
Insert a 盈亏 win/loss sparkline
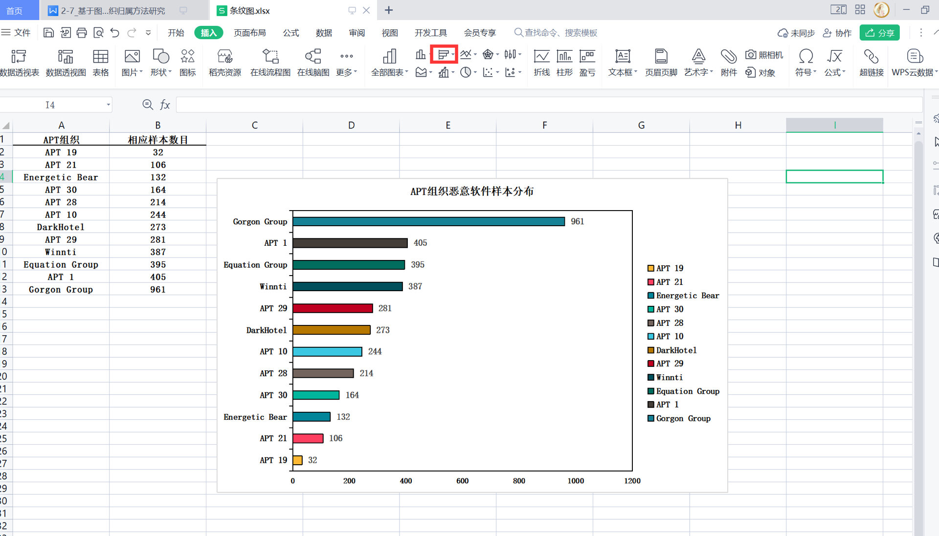[x=587, y=62]
